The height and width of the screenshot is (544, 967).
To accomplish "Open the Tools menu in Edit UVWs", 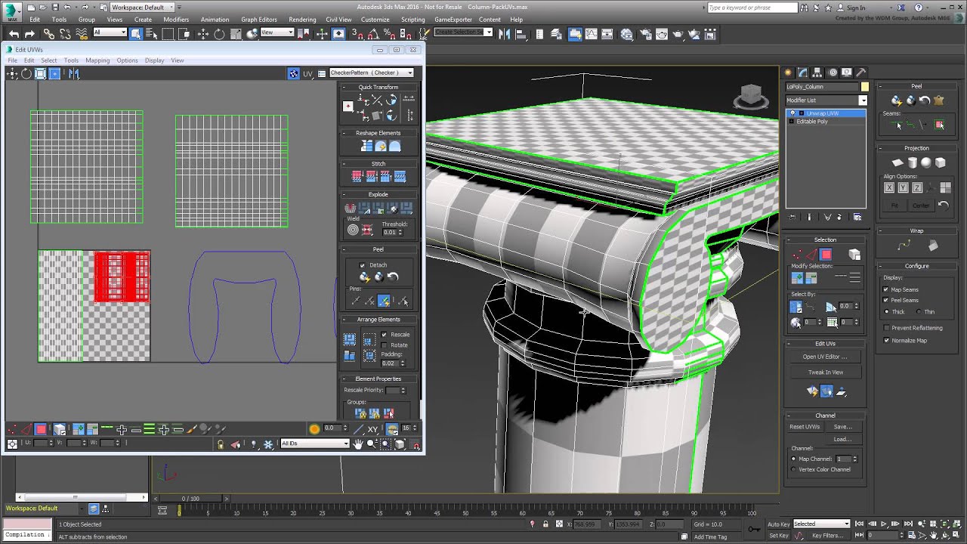I will pyautogui.click(x=71, y=60).
